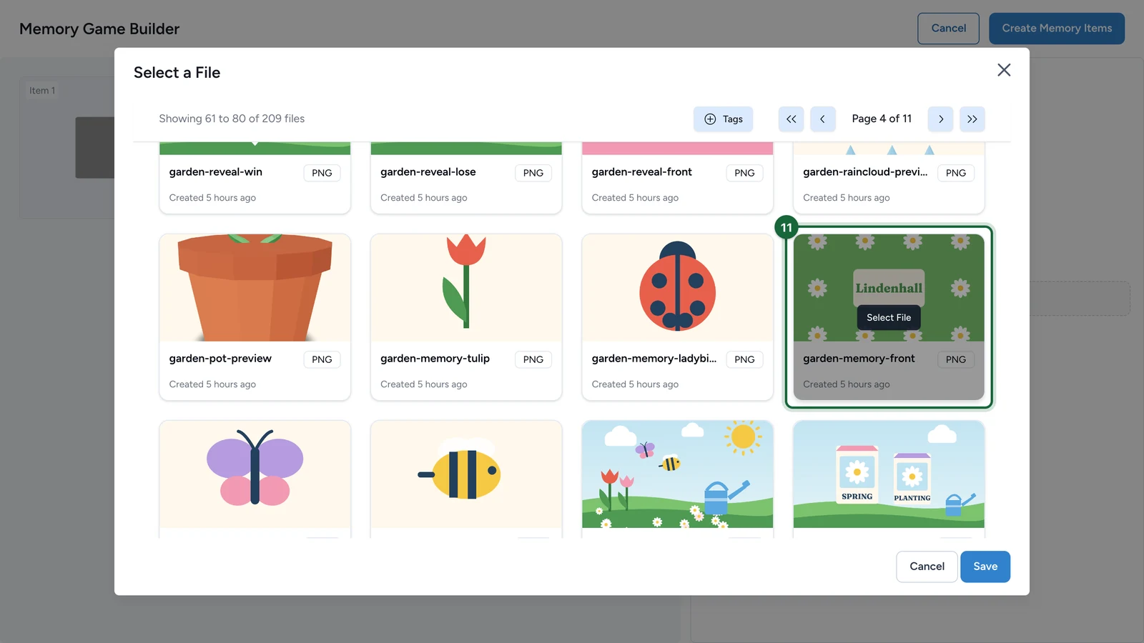
Task: Open the Tags filter
Action: pyautogui.click(x=724, y=119)
